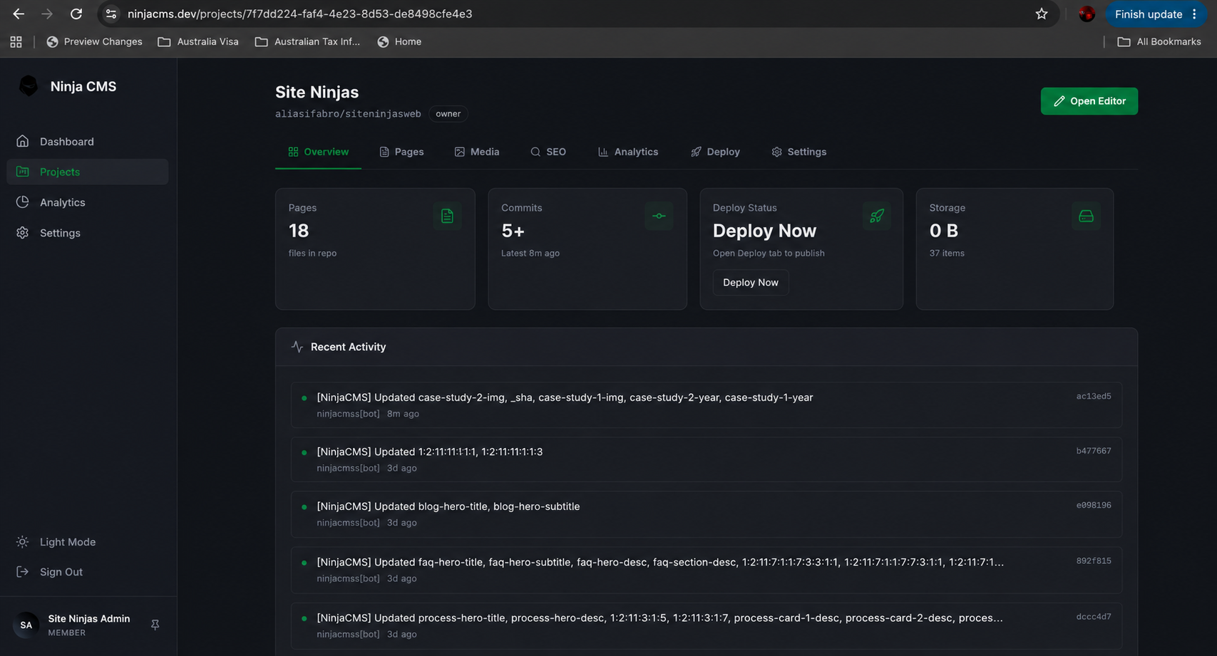Viewport: 1217px width, 656px height.
Task: Bookmark this page with the star icon
Action: click(x=1042, y=14)
